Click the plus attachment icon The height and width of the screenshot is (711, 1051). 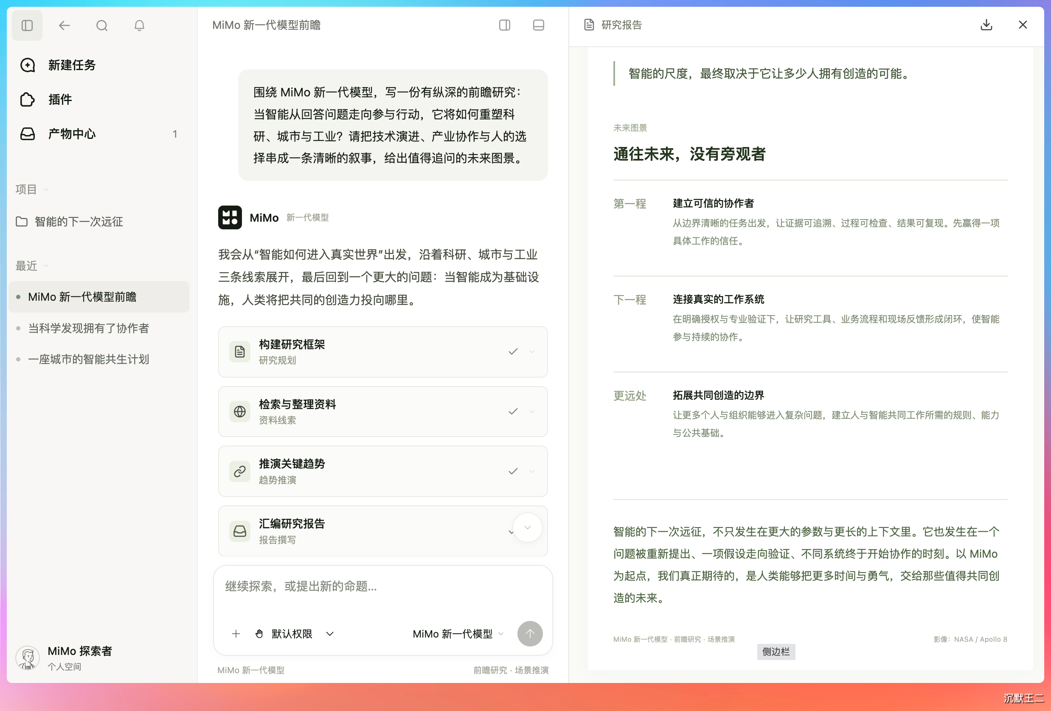point(236,634)
